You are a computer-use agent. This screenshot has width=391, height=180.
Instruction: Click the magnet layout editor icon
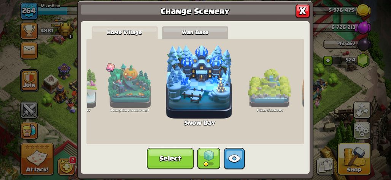point(362,110)
